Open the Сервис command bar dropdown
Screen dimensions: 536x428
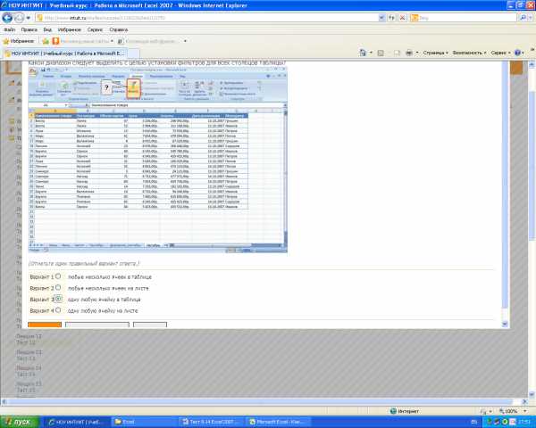(x=500, y=53)
